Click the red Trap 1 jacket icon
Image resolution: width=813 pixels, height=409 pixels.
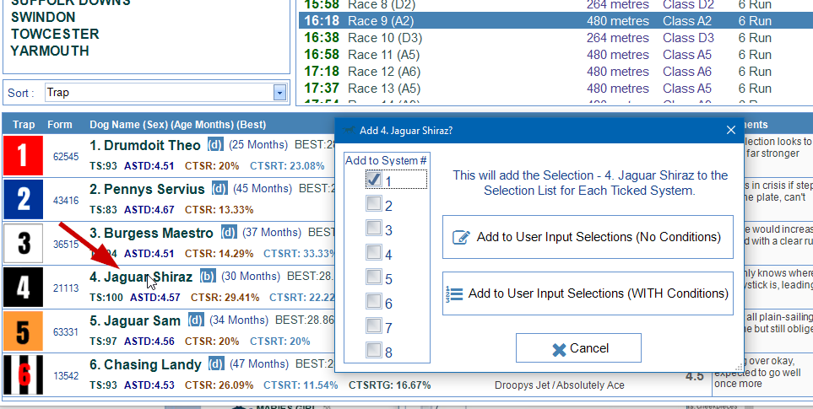[x=24, y=156]
